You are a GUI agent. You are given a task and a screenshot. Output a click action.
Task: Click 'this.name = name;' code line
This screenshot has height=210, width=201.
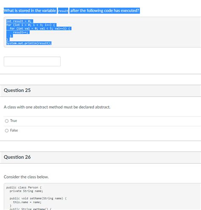[x=27, y=202]
